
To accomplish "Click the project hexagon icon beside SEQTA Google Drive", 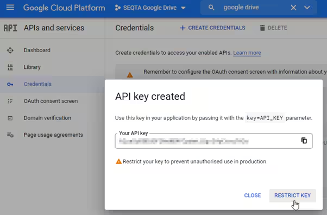I will click(118, 8).
